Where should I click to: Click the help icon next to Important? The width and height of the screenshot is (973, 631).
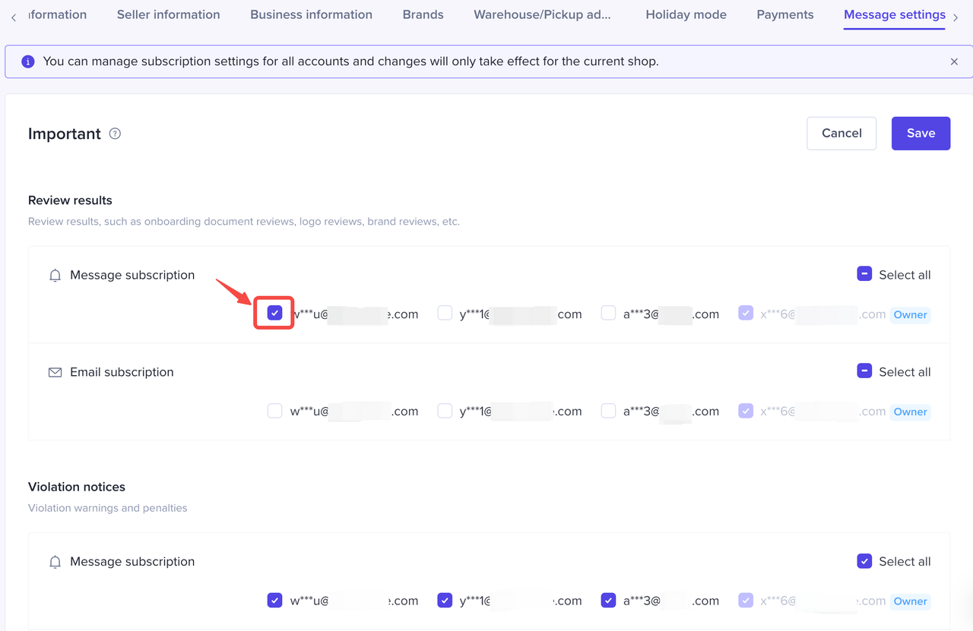click(x=115, y=134)
